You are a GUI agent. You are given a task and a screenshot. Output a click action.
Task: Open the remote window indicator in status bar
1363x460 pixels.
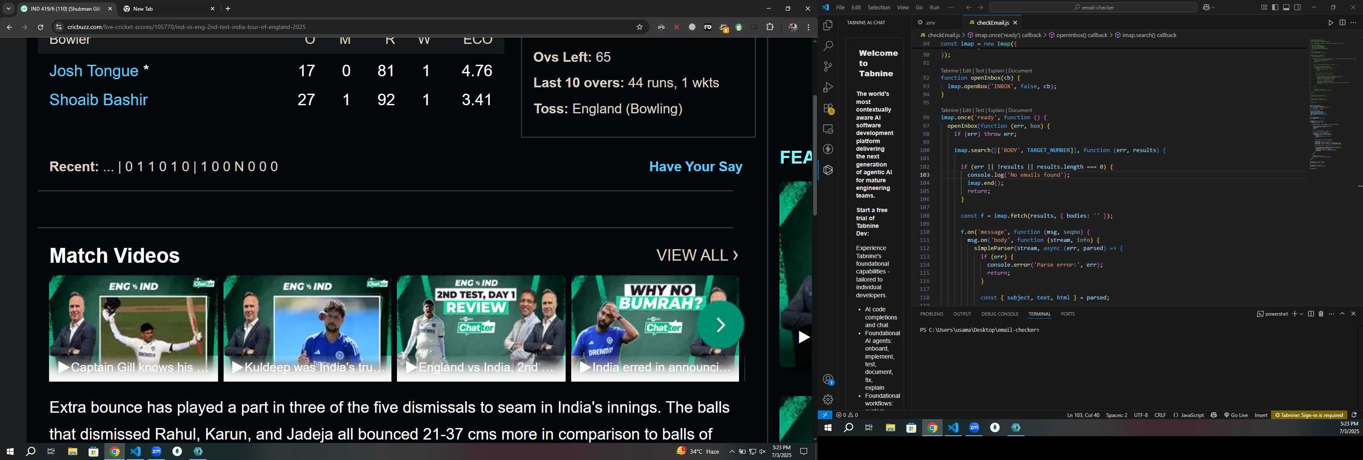[x=824, y=415]
